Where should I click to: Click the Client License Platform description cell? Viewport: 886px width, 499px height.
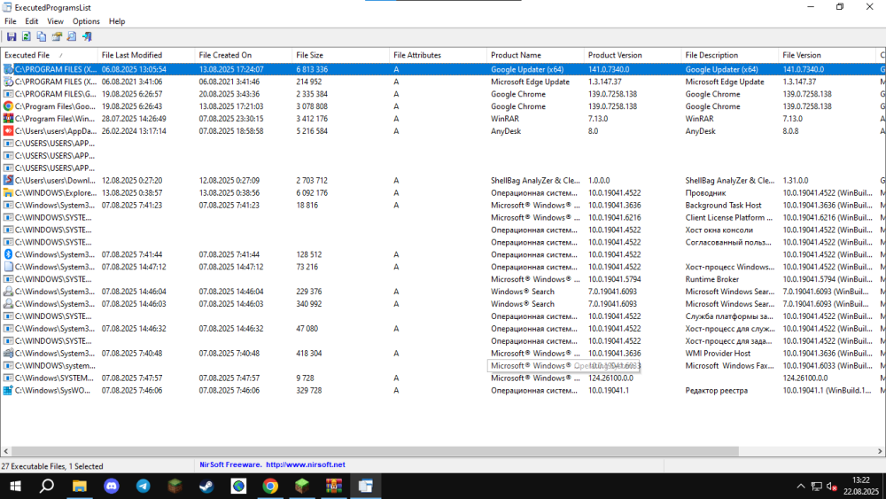coord(729,217)
